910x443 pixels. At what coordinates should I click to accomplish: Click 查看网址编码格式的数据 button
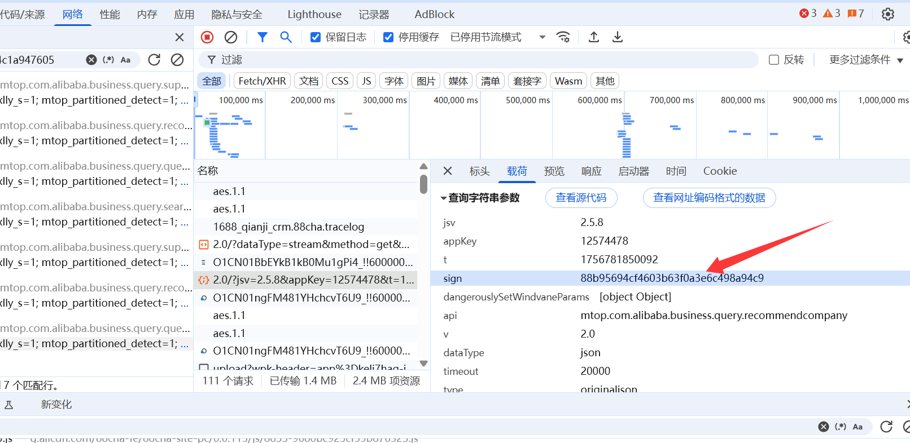[x=710, y=198]
